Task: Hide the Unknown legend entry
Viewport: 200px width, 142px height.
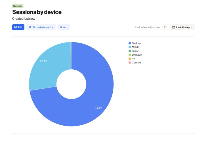Action: tap(137, 55)
